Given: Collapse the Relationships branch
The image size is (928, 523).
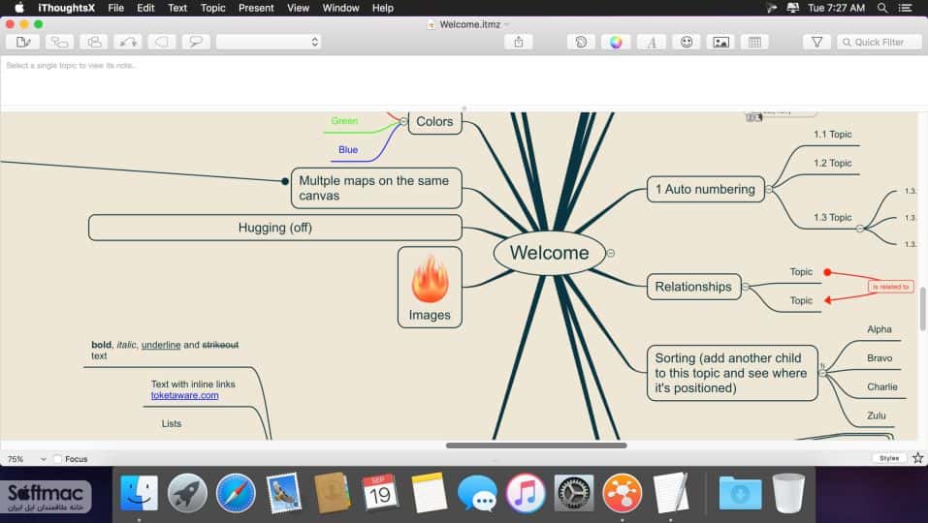Looking at the screenshot, I should click(x=746, y=287).
